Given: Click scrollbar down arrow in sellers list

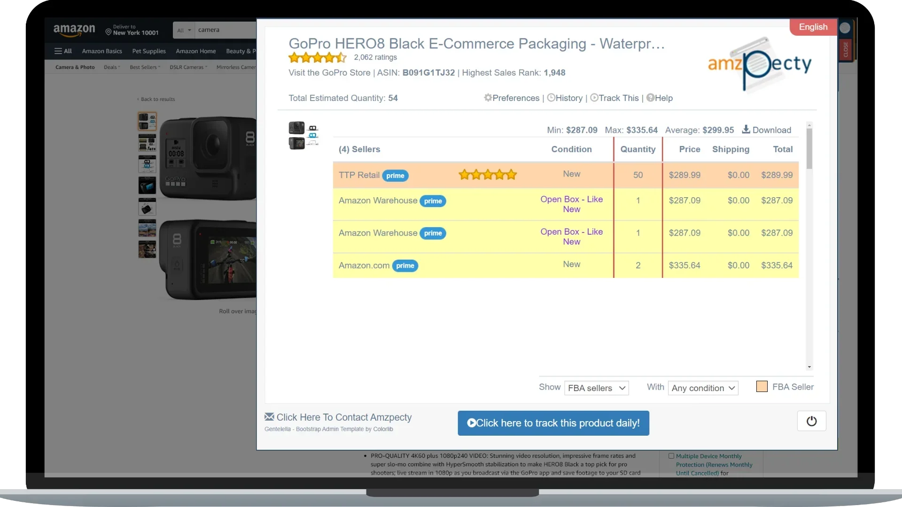Looking at the screenshot, I should pyautogui.click(x=809, y=367).
